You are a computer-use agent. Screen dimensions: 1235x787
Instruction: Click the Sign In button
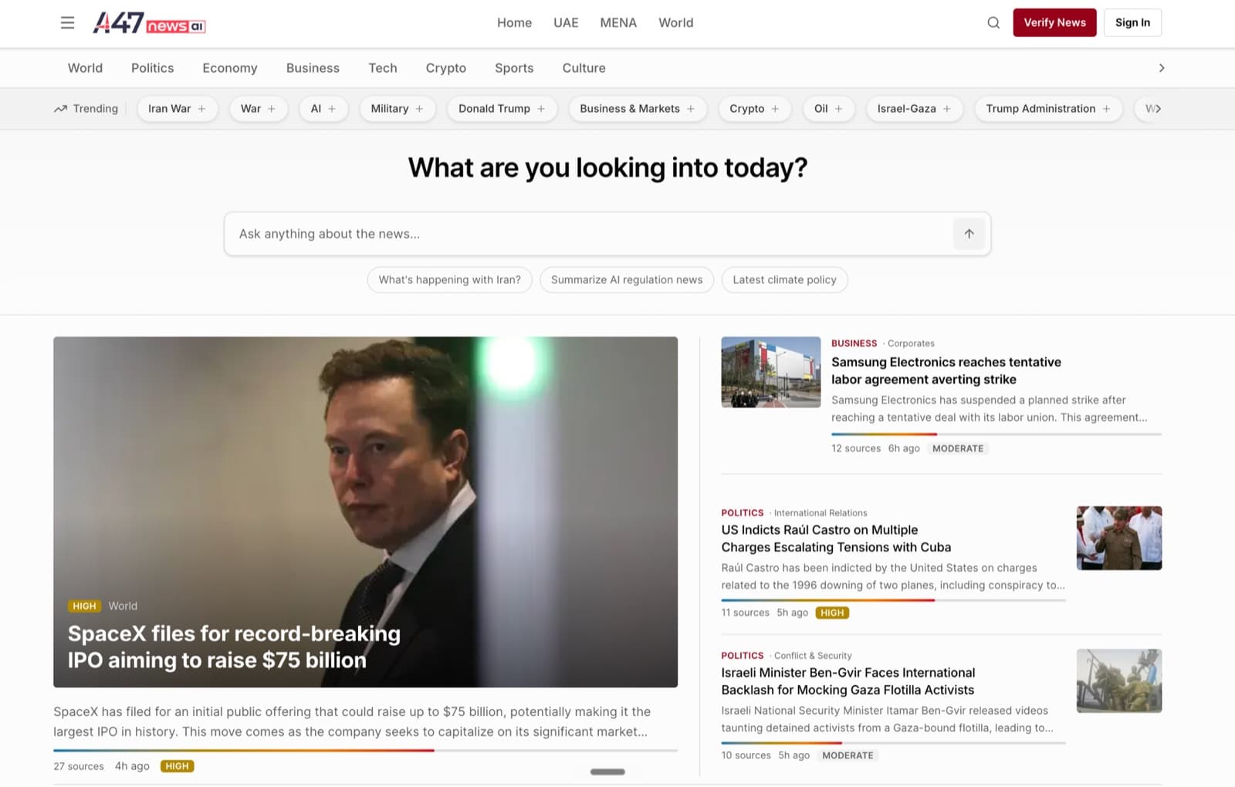(x=1132, y=22)
